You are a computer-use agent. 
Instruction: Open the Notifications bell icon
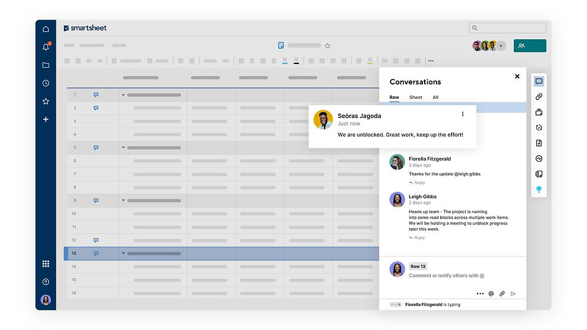coord(46,47)
